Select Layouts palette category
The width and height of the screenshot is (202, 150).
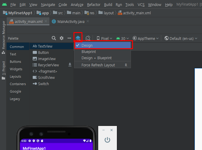18,76
